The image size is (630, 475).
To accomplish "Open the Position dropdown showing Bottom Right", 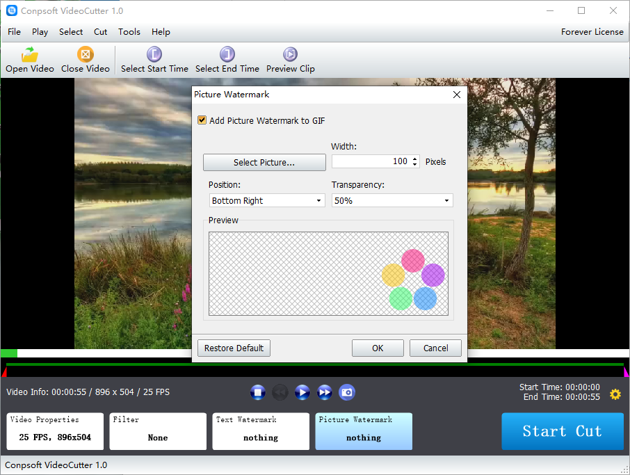I will (267, 200).
